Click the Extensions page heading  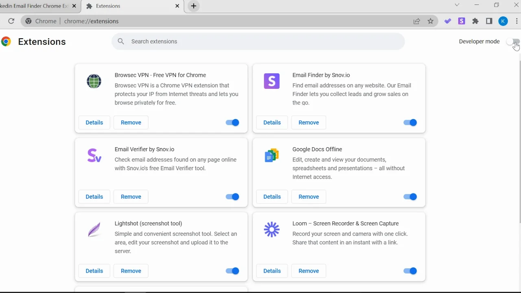(x=42, y=42)
